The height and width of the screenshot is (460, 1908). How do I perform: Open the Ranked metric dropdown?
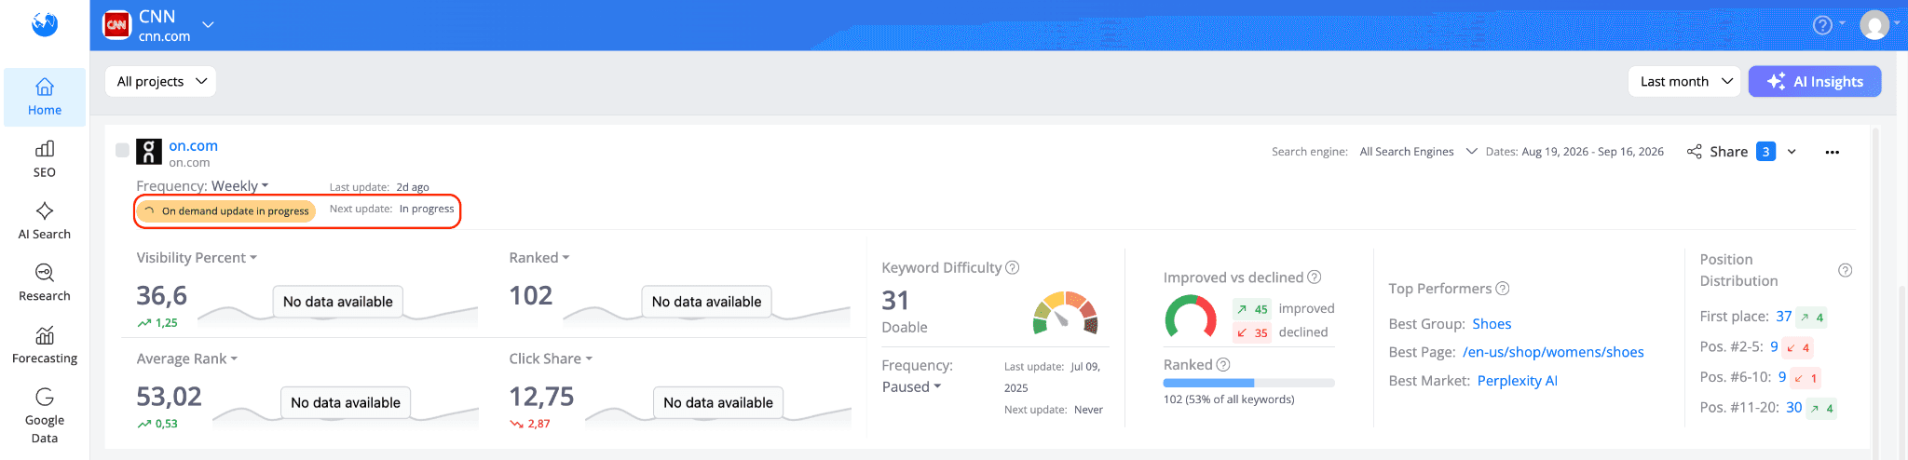pos(539,258)
